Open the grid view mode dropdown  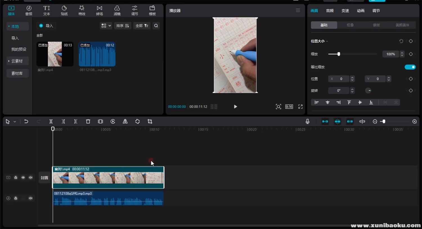[x=106, y=26]
